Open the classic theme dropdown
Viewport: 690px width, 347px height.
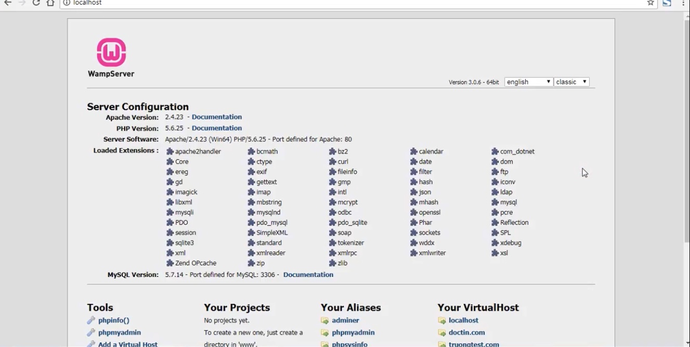(x=571, y=82)
